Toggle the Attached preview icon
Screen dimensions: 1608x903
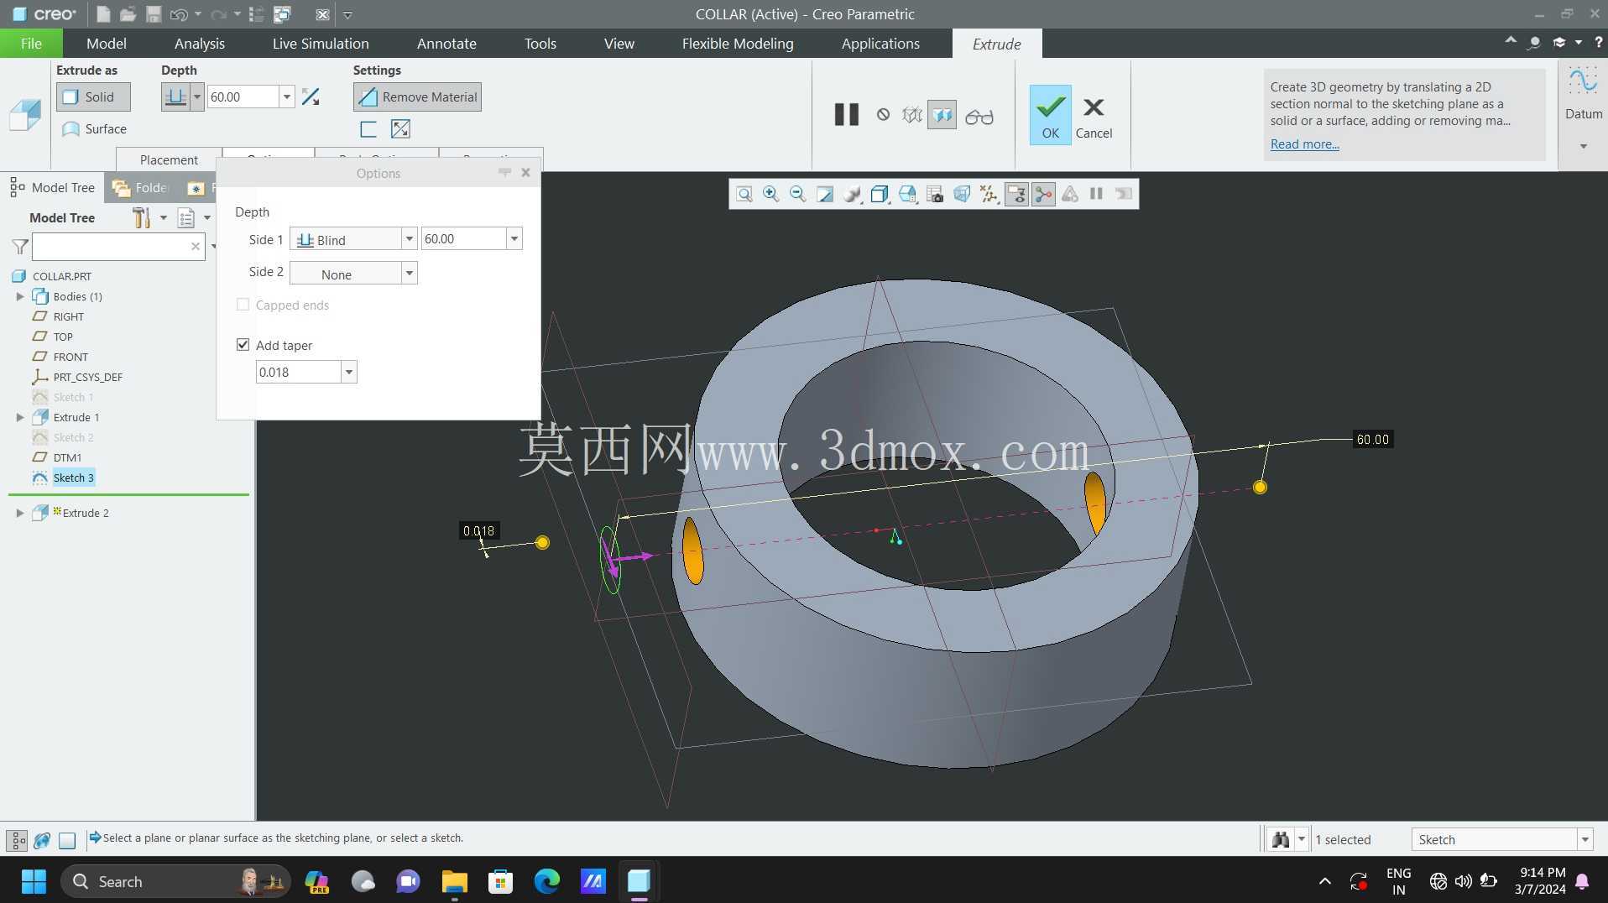pos(942,115)
